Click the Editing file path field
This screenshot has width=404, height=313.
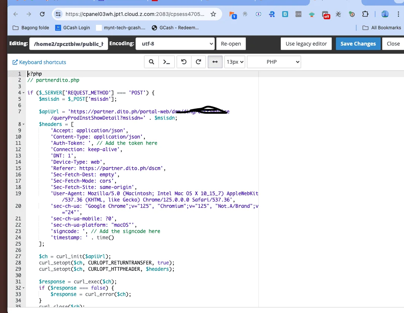(69, 44)
